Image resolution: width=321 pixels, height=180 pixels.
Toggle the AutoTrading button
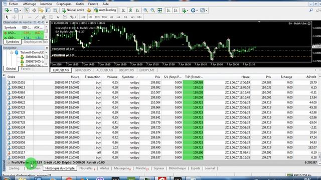click(x=105, y=10)
